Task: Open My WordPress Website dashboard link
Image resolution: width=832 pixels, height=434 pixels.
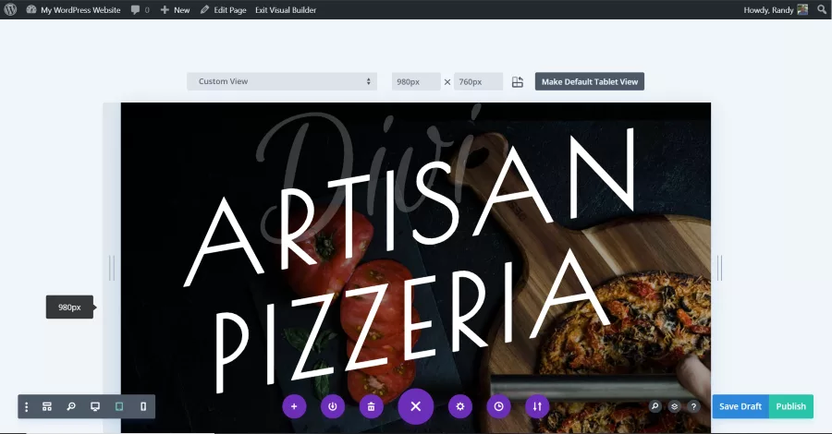Action: [x=74, y=9]
